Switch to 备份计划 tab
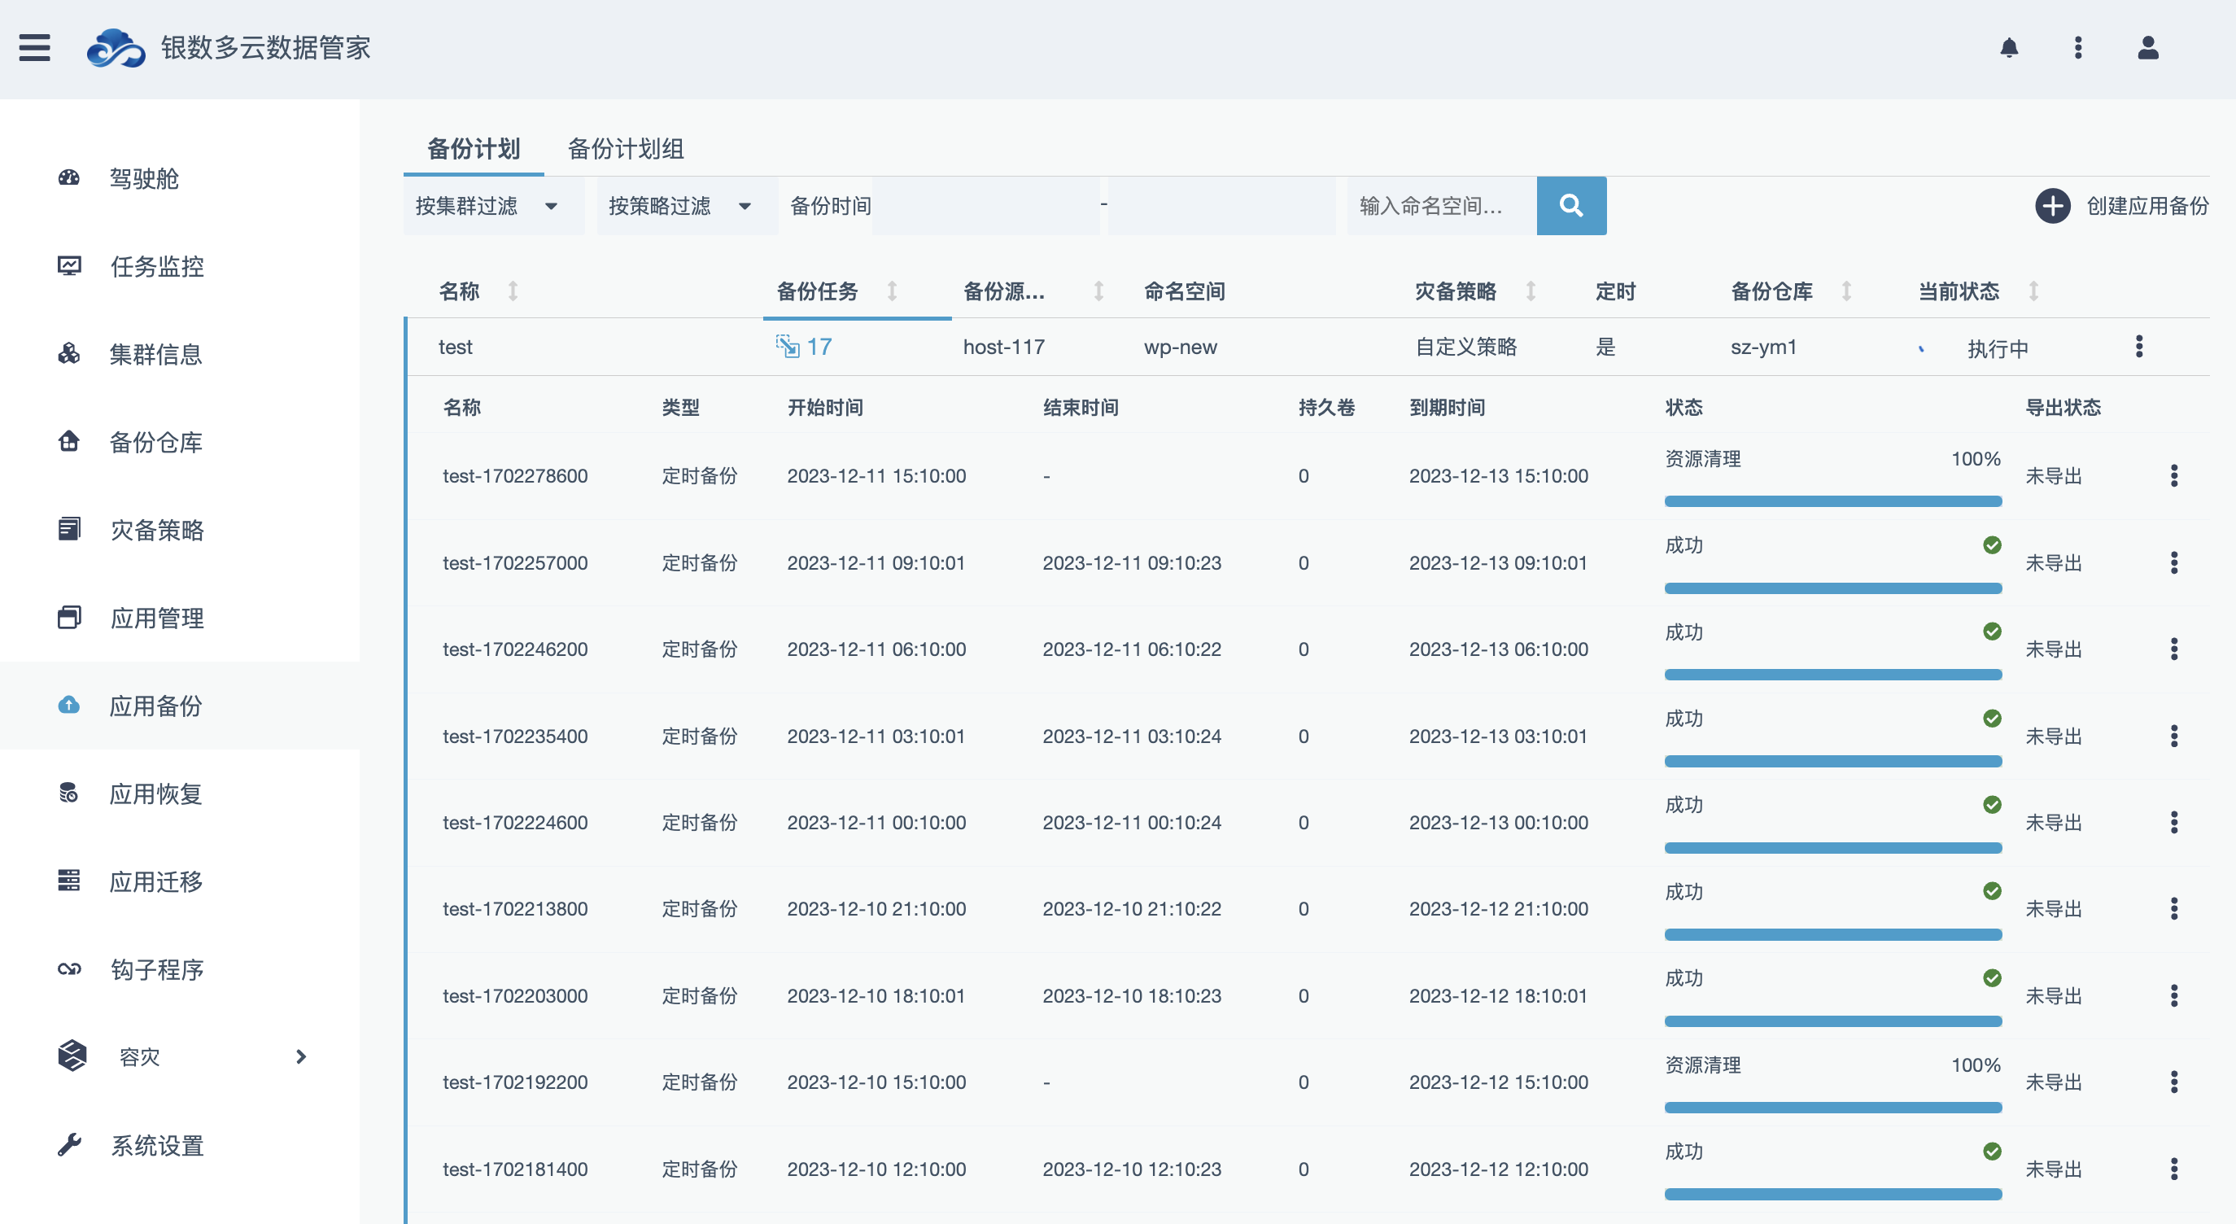2236x1224 pixels. point(474,148)
